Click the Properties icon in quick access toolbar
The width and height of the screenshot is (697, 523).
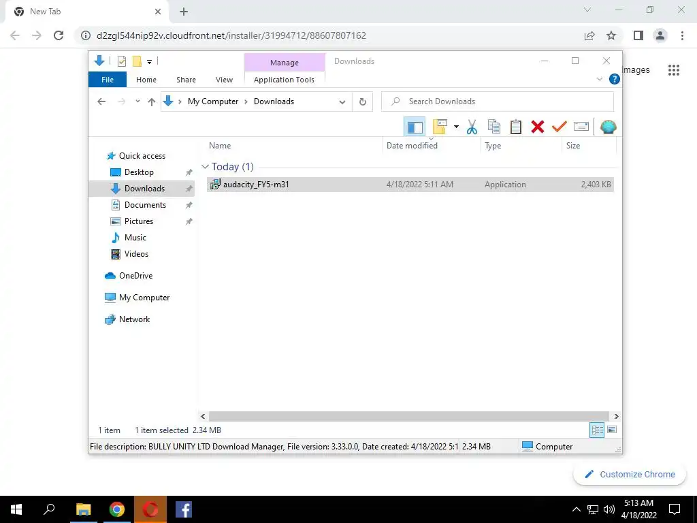pyautogui.click(x=121, y=61)
